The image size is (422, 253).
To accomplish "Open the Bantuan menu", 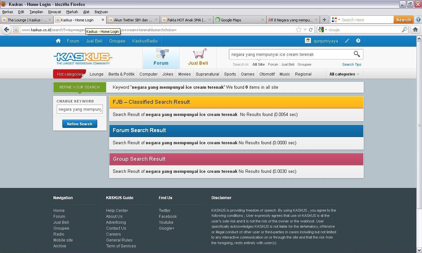I will [x=101, y=12].
